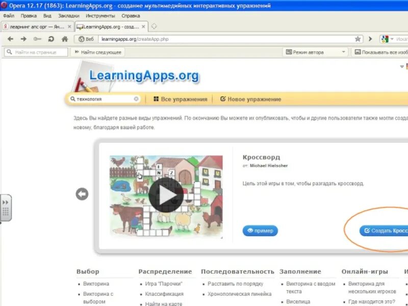Expand the side panel toggle on the left edge
Image resolution: width=408 pixels, height=306 pixels.
6,208
